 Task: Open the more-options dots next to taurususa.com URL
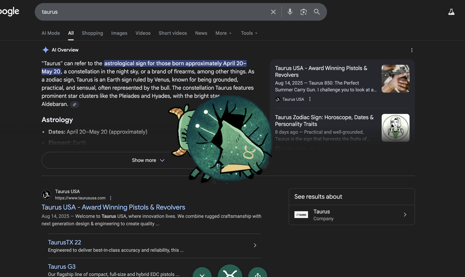(x=111, y=198)
